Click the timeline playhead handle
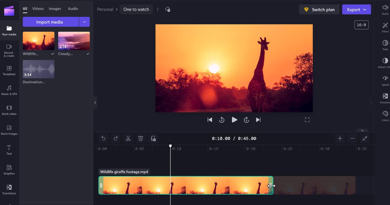The image size is (390, 205). pos(170,146)
